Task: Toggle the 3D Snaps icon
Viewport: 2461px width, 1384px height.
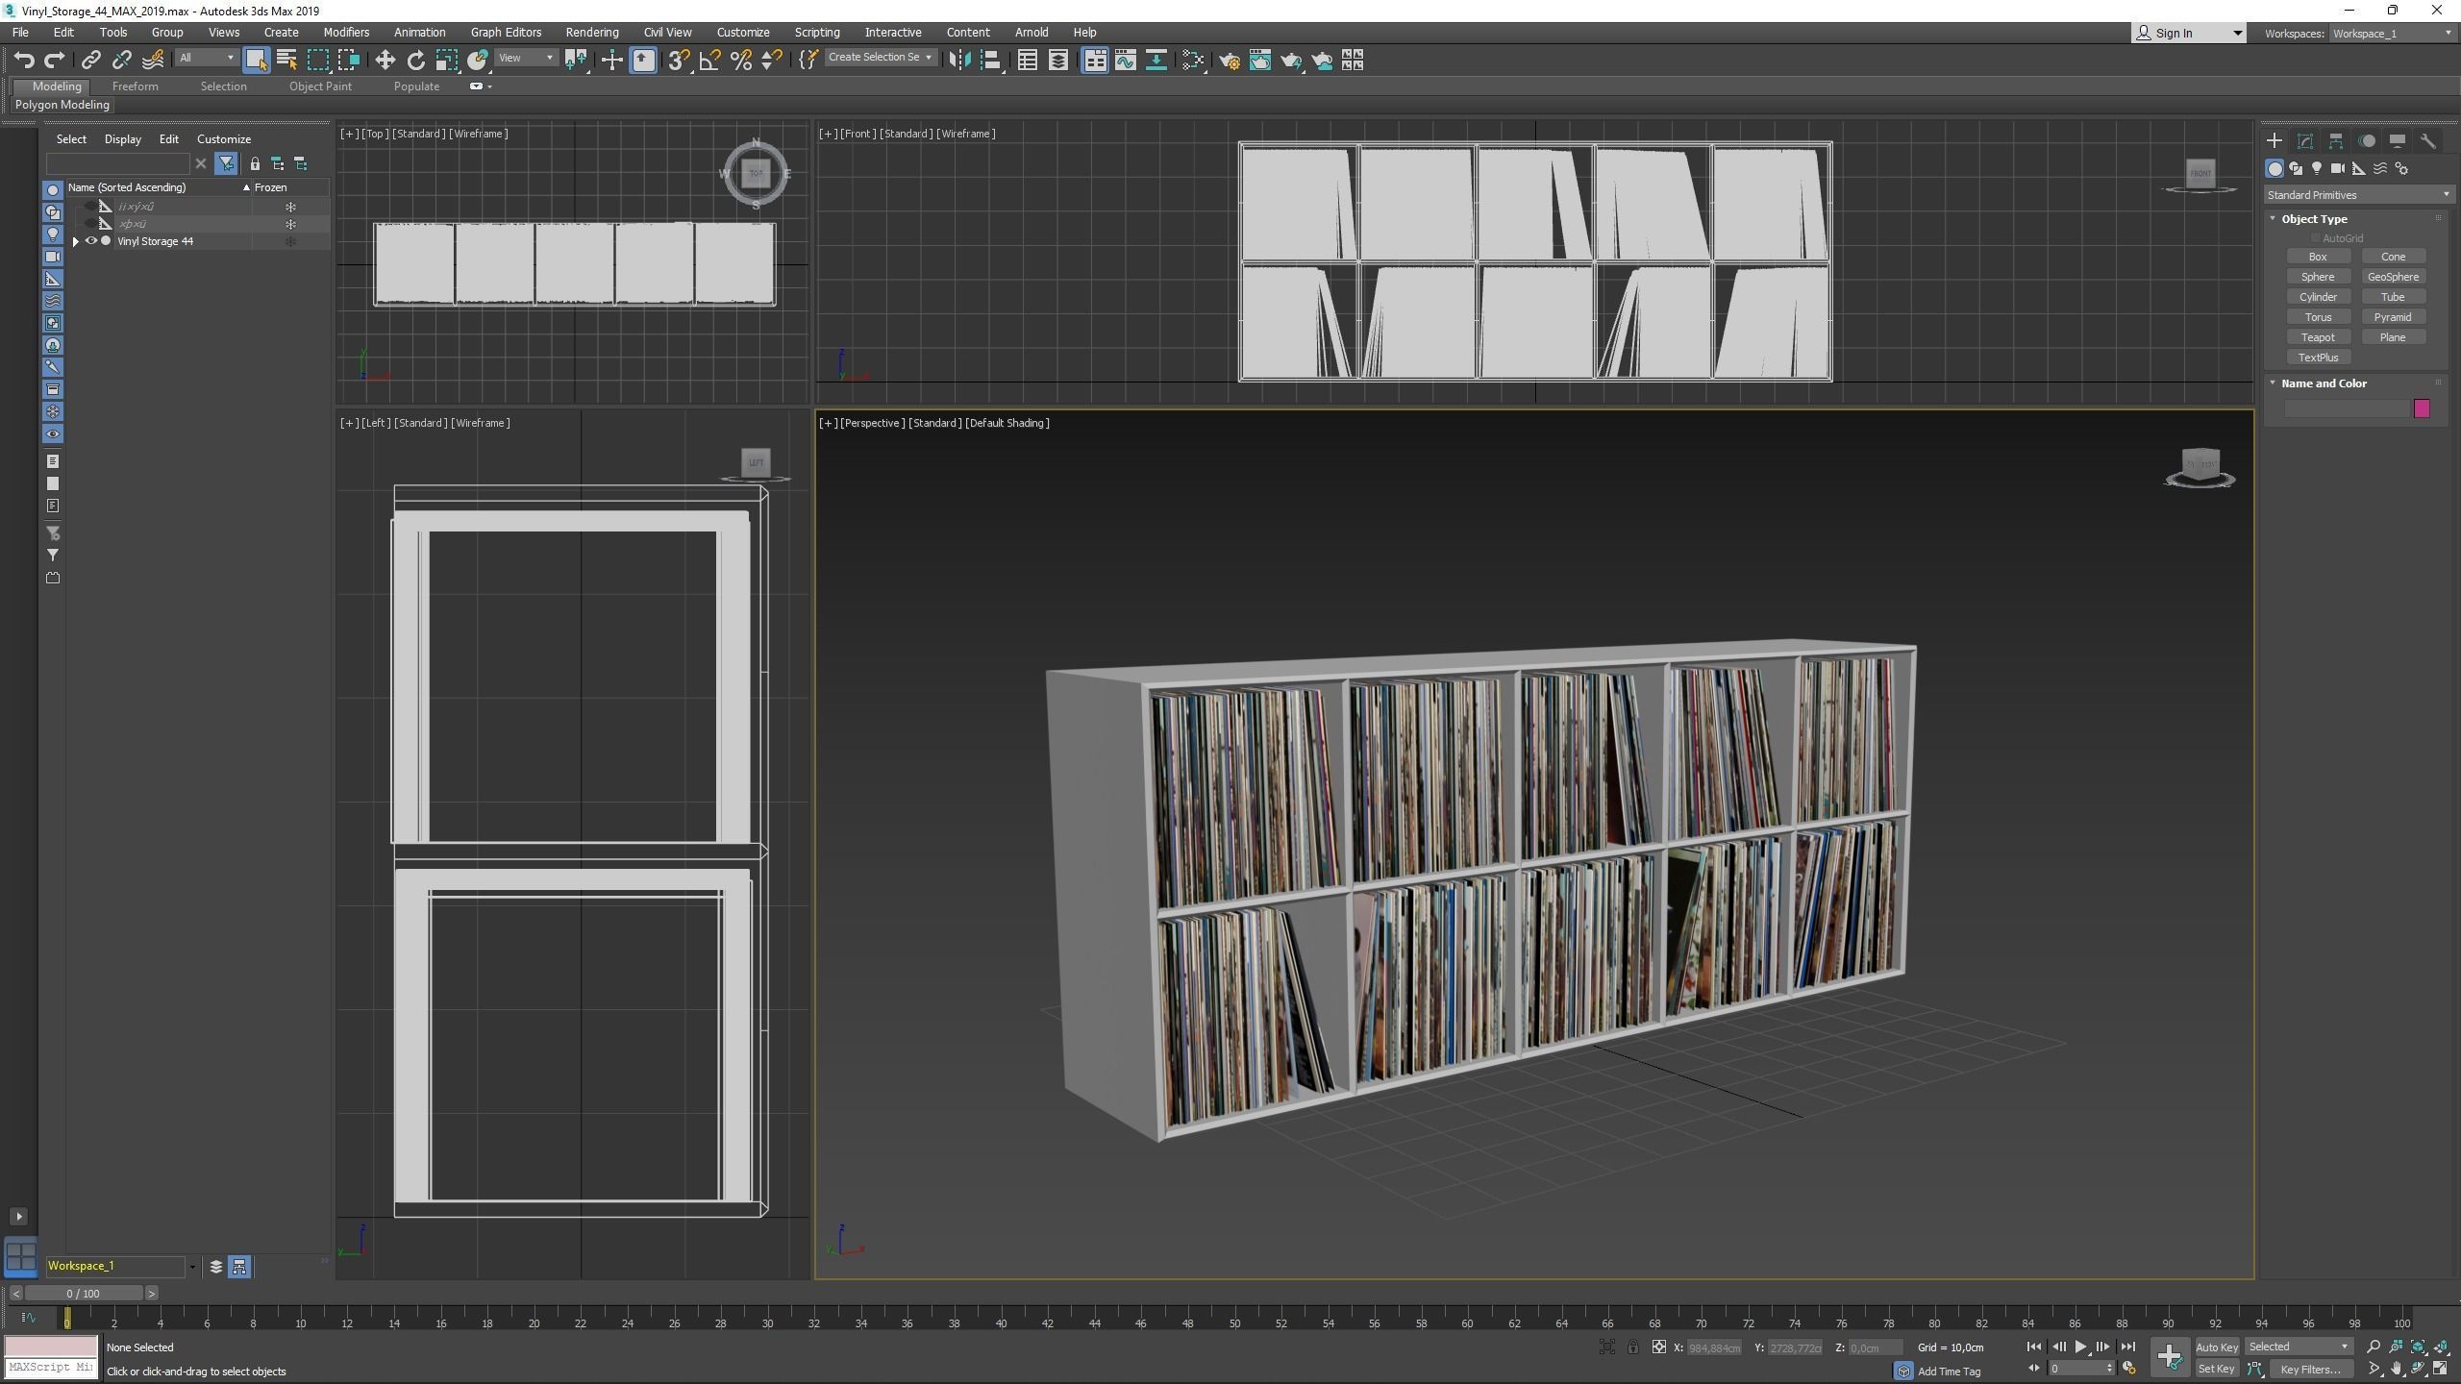Action: (x=679, y=61)
